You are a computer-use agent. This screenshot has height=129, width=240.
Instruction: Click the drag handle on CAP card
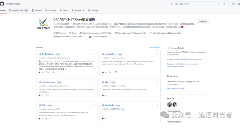pos(94,105)
